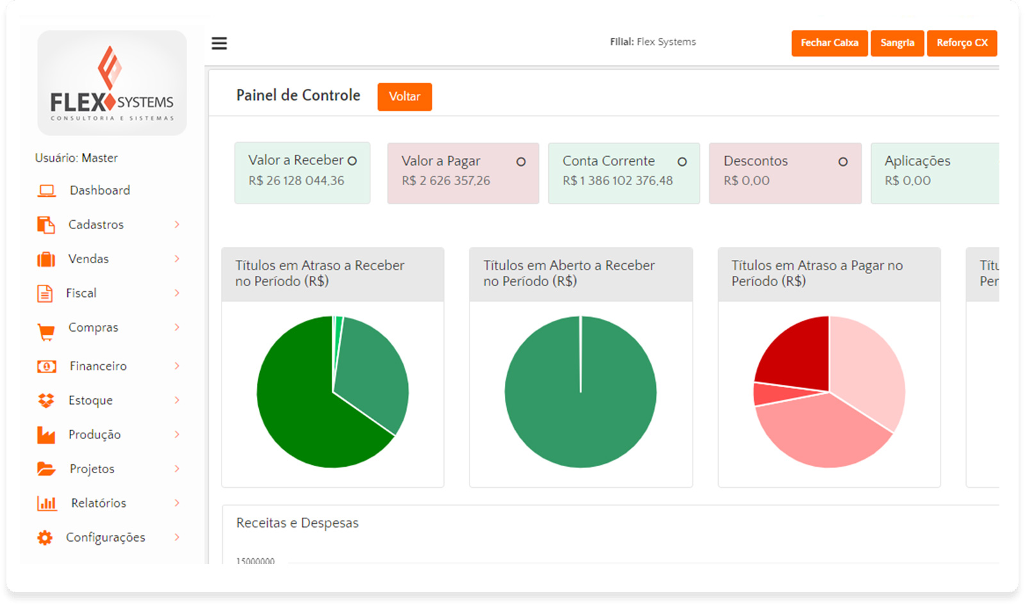1025x605 pixels.
Task: Expand the Cadastros submenu chevron
Action: point(177,225)
